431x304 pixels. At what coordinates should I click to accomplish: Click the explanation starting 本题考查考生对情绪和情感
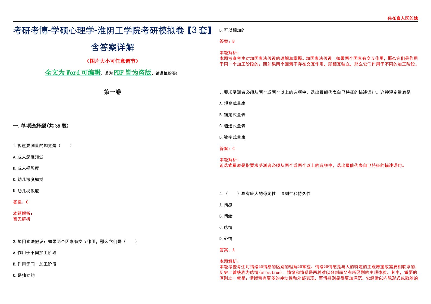click(319, 273)
